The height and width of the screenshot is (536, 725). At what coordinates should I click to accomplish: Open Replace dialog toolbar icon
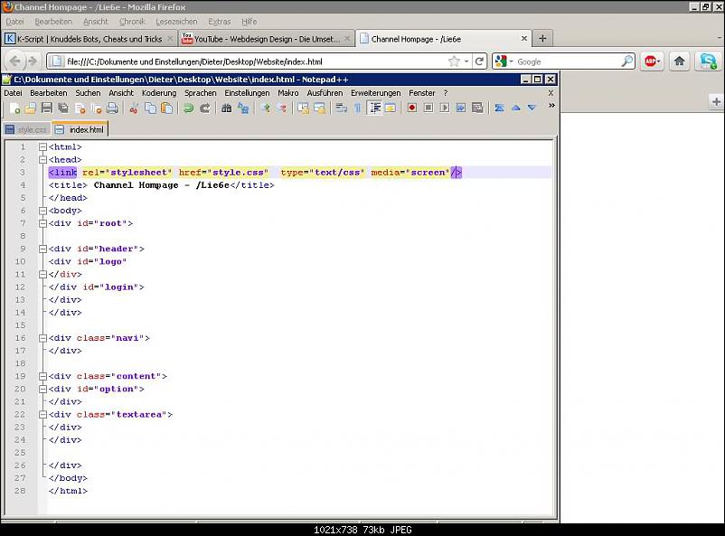(243, 108)
